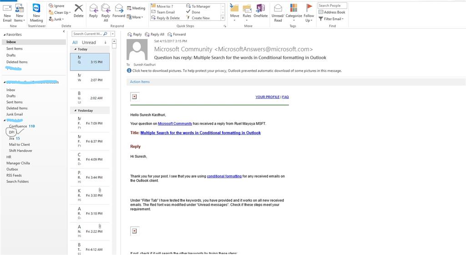Select Done quick step
The height and width of the screenshot is (255, 466).
point(193,12)
